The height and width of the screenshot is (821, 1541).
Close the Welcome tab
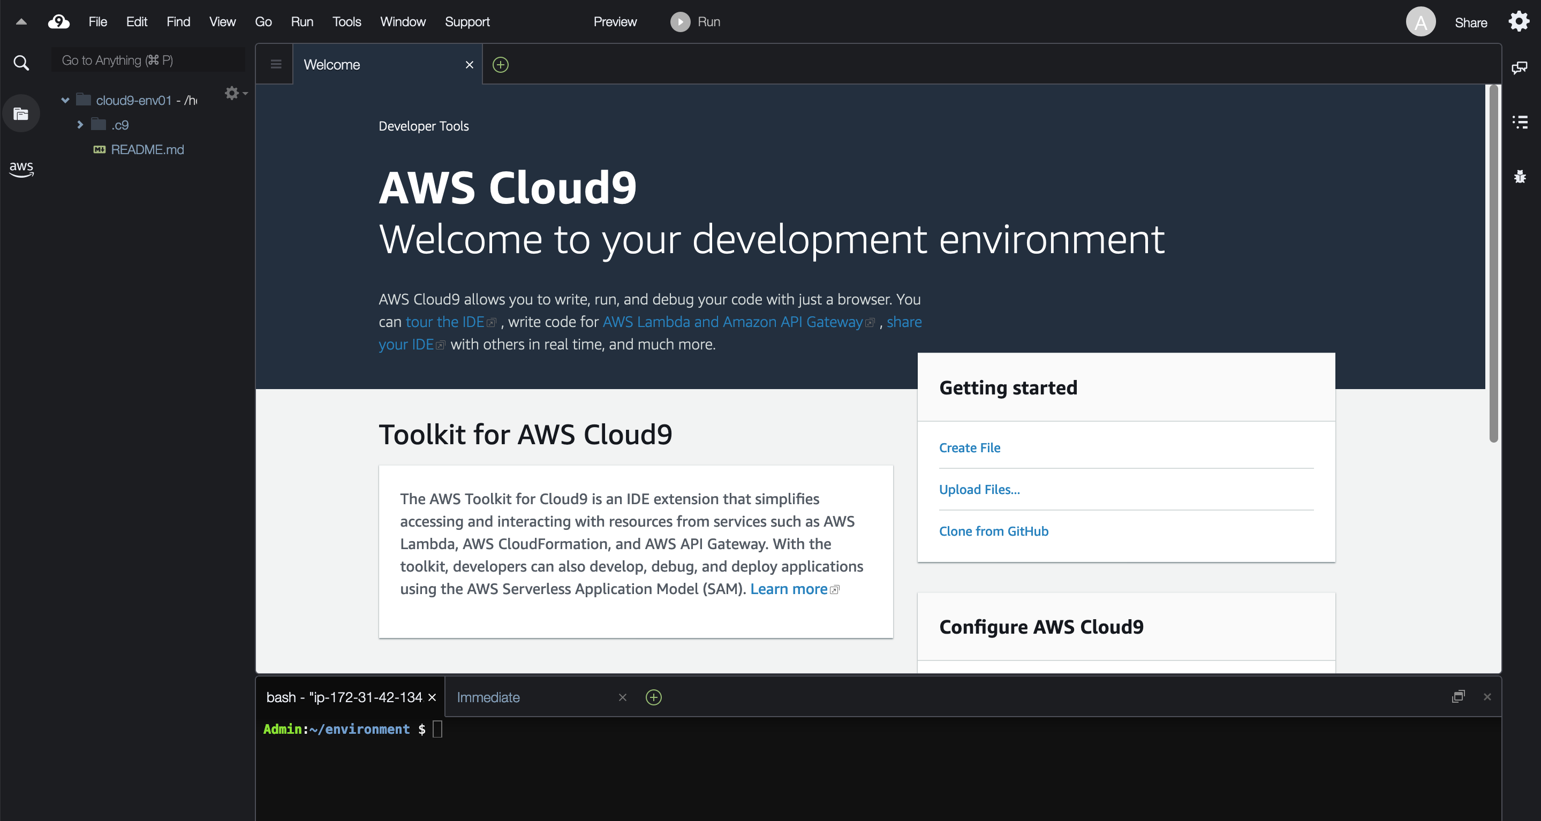[x=470, y=65]
